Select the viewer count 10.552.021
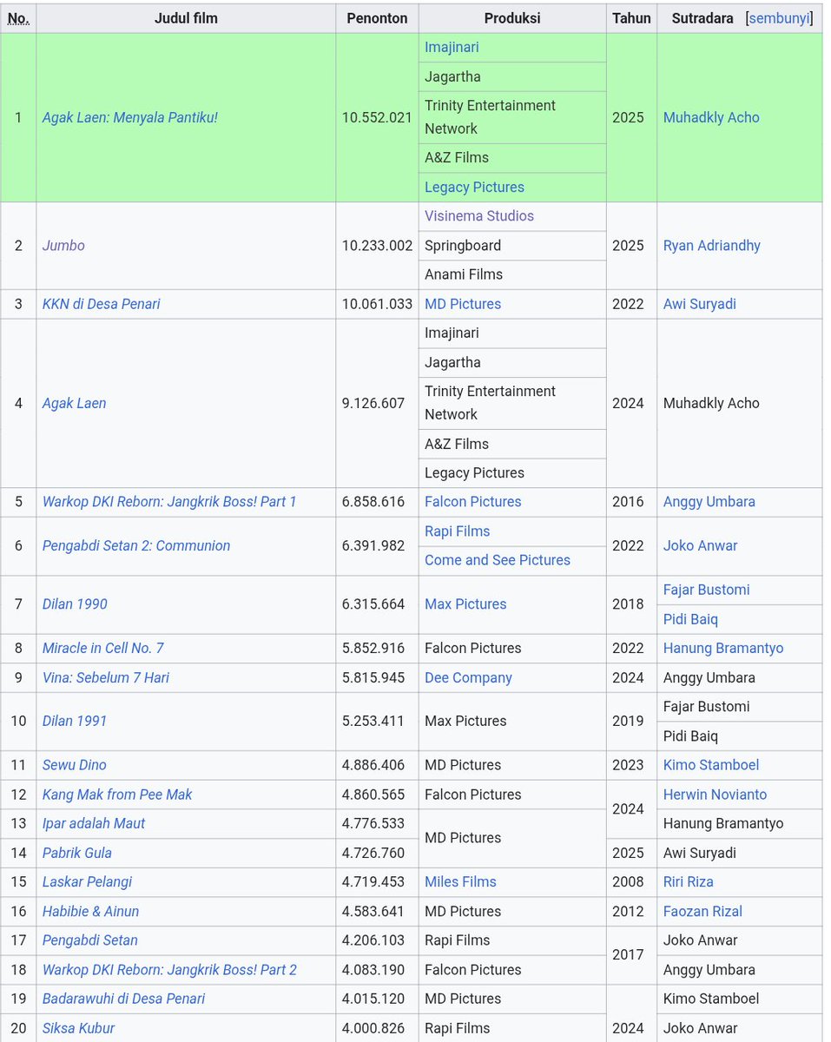Screen dimensions: 831x1042 (x=377, y=117)
